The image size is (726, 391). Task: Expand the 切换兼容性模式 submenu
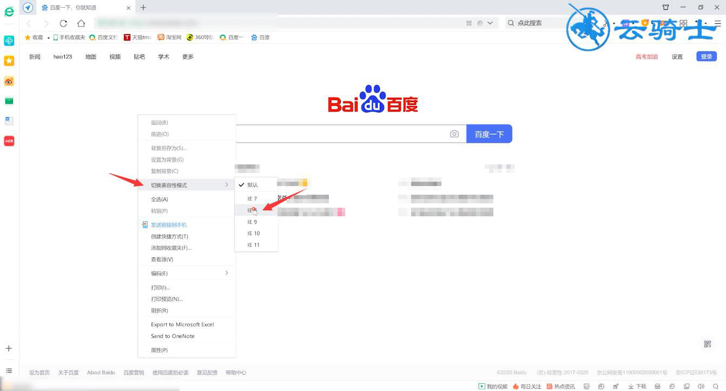(187, 185)
